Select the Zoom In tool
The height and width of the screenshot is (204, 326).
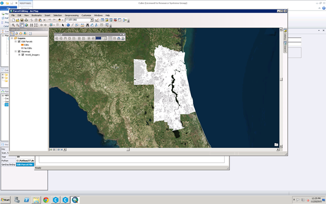click(x=13, y=25)
